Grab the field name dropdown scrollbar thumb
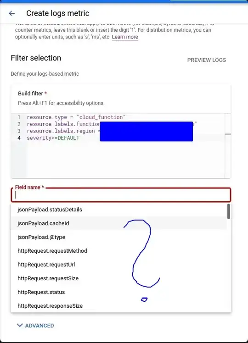The width and height of the screenshot is (248, 343). coord(229,211)
